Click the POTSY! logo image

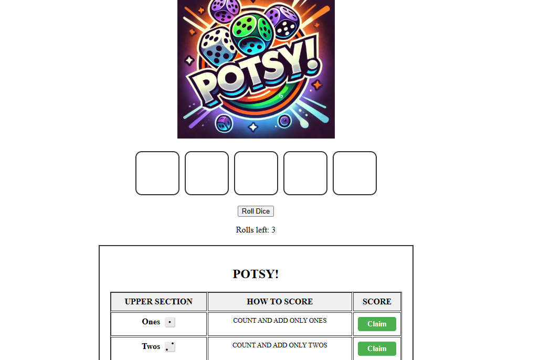click(x=256, y=69)
